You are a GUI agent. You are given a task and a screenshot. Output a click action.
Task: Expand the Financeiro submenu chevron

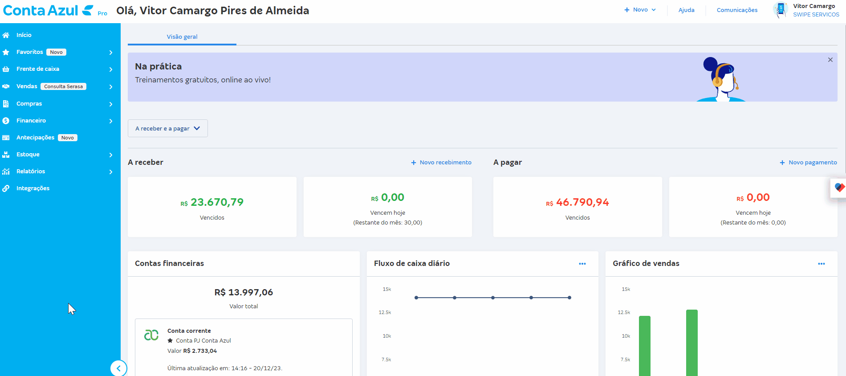[111, 121]
